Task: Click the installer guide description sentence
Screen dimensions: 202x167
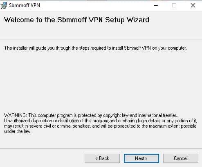Action: [95, 48]
